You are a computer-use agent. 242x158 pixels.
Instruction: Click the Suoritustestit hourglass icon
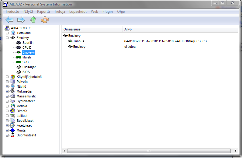(13, 135)
